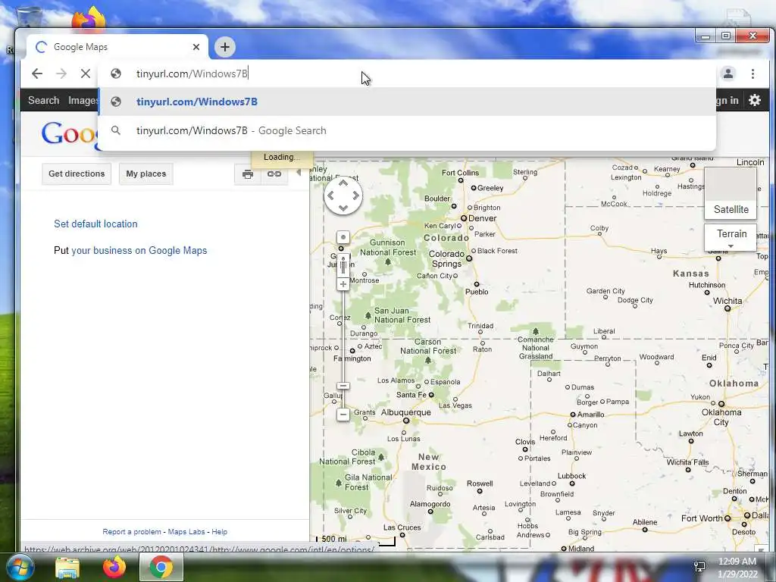The width and height of the screenshot is (776, 582).
Task: Click the Chrome taskbar icon
Action: coord(161,567)
